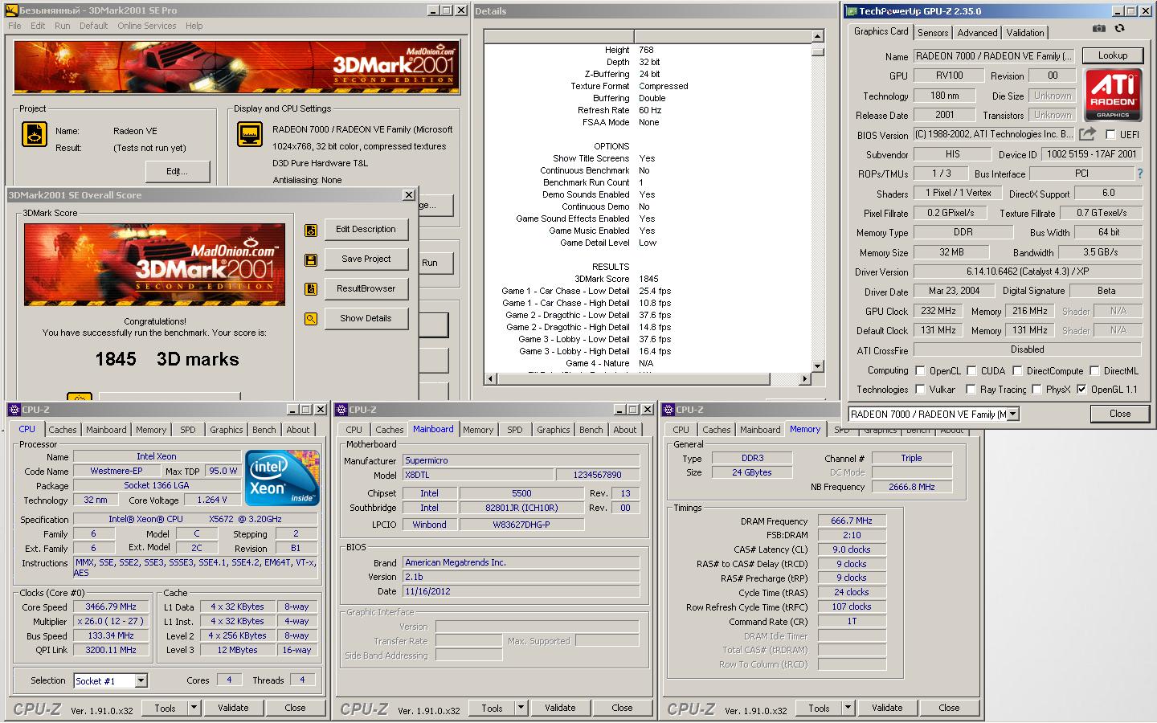Click the Edit... button in Project section
Viewport: 1157px width, 723px height.
178,171
